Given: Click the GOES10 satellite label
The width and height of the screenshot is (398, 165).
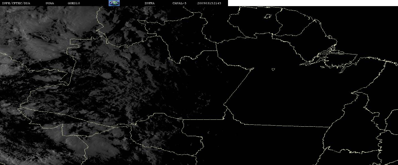Looking at the screenshot, I should click(x=74, y=3).
